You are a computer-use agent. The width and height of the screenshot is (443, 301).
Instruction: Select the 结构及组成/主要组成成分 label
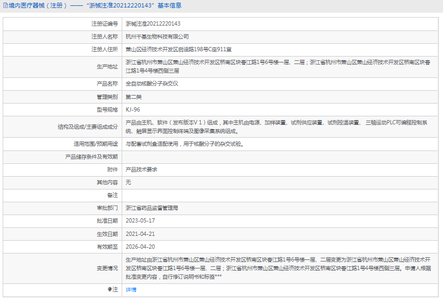(x=88, y=127)
